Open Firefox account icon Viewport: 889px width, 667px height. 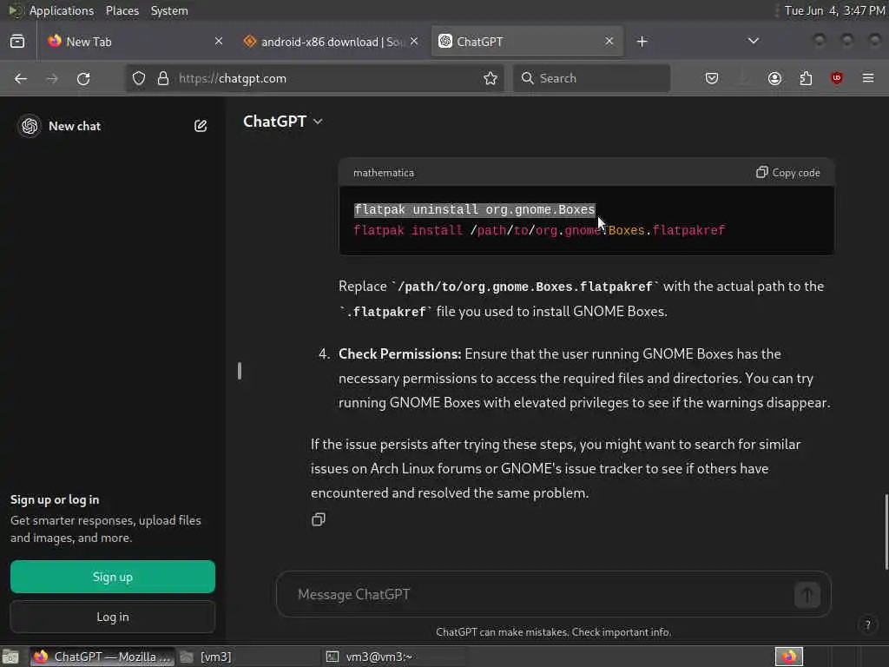[774, 78]
